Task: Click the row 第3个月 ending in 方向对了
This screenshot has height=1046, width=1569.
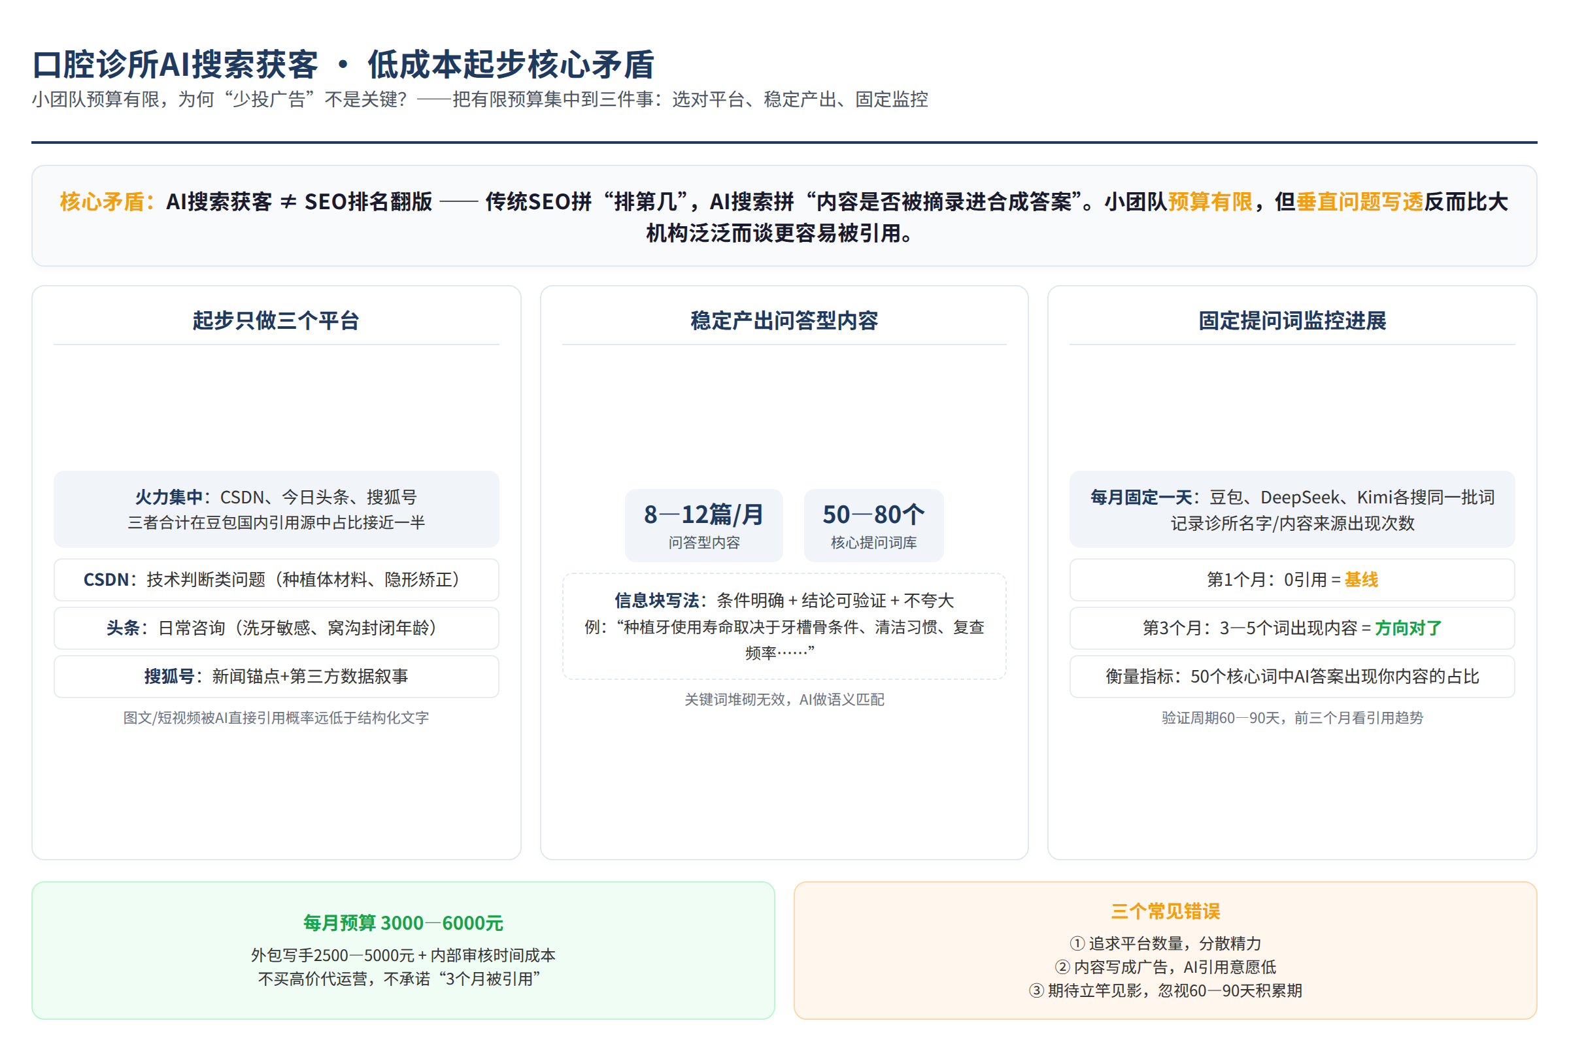Action: click(x=1292, y=628)
